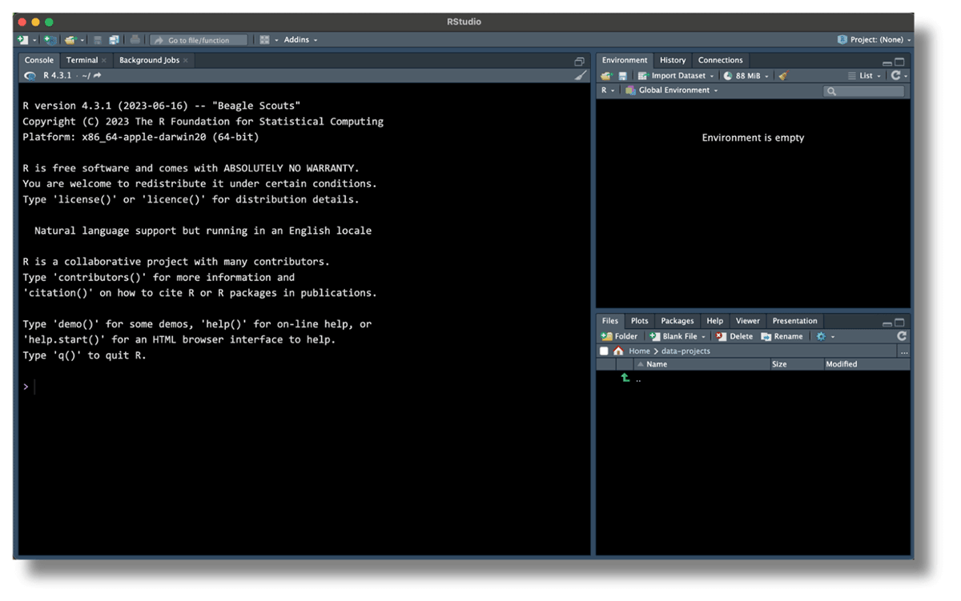
Task: Click the Go to file/function field
Action: 199,40
